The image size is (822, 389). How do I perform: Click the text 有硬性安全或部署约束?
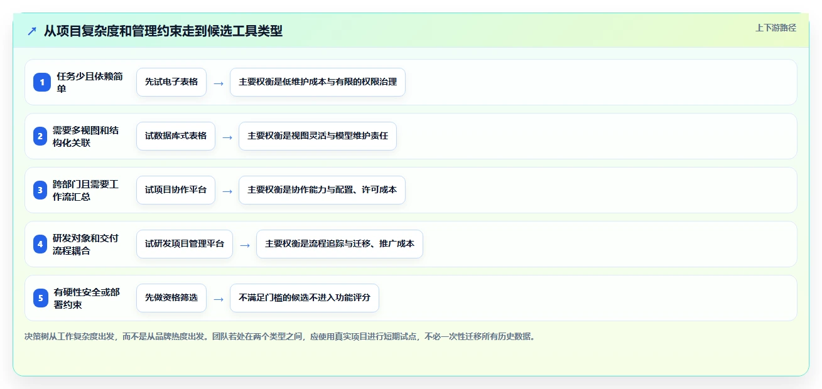point(87,298)
